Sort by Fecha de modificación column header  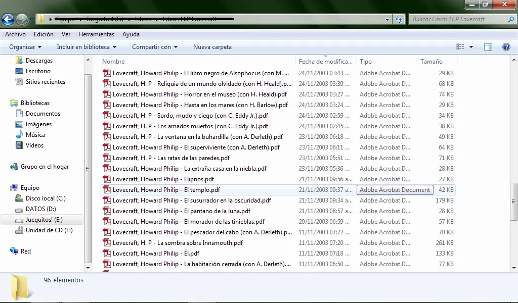326,61
